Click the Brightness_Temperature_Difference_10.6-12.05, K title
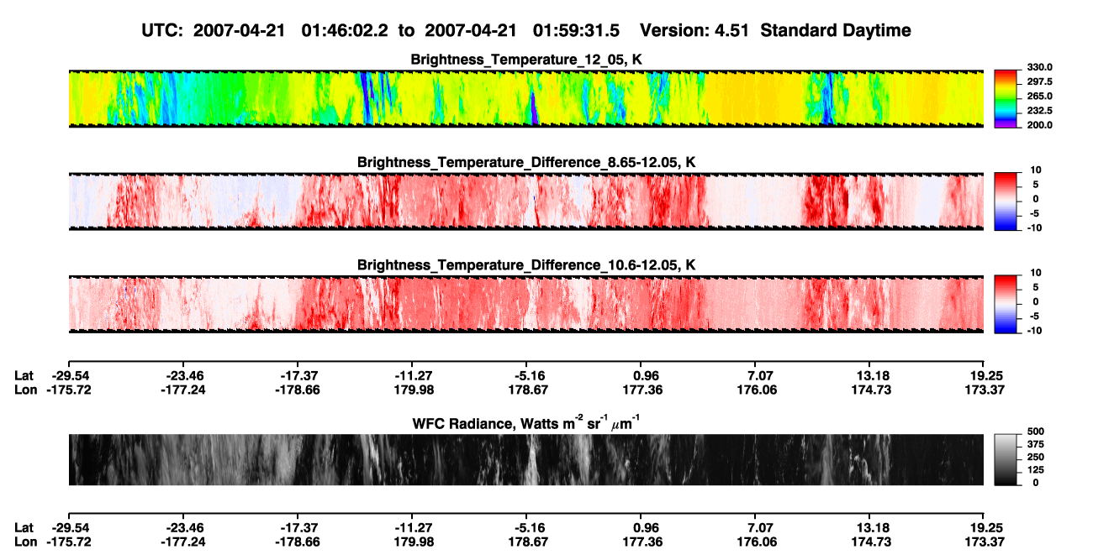Screen dimensions: 1093x560 coord(525,265)
